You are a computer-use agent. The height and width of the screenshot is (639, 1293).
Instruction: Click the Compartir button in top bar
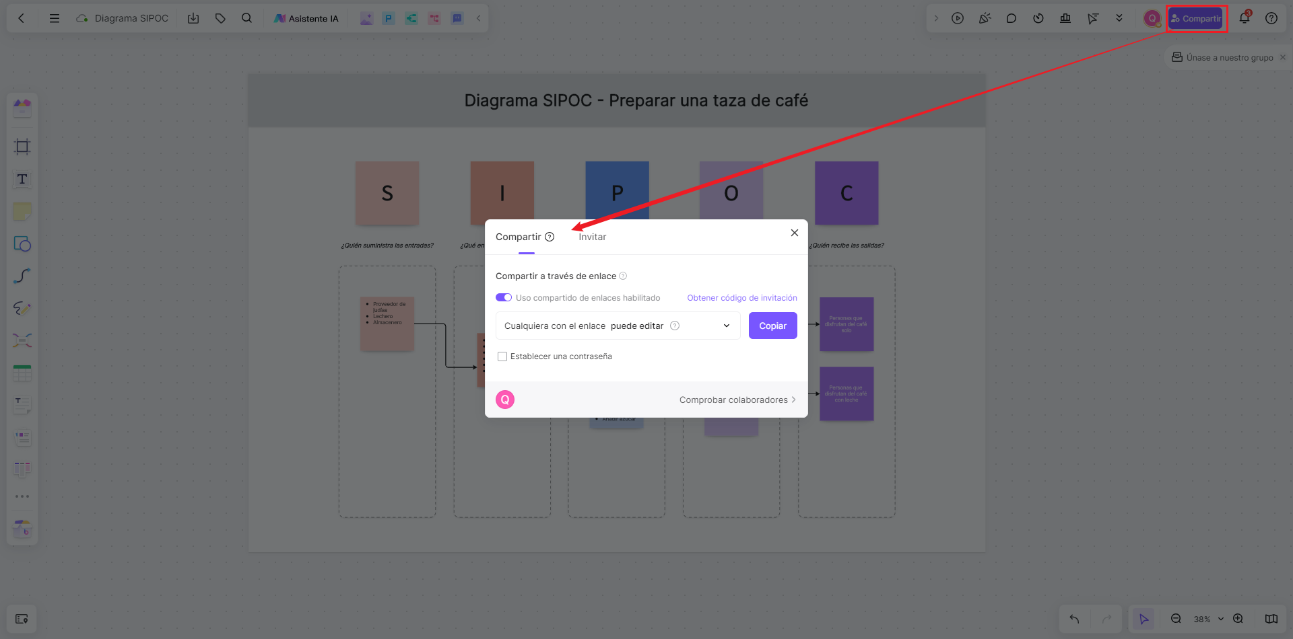coord(1196,18)
